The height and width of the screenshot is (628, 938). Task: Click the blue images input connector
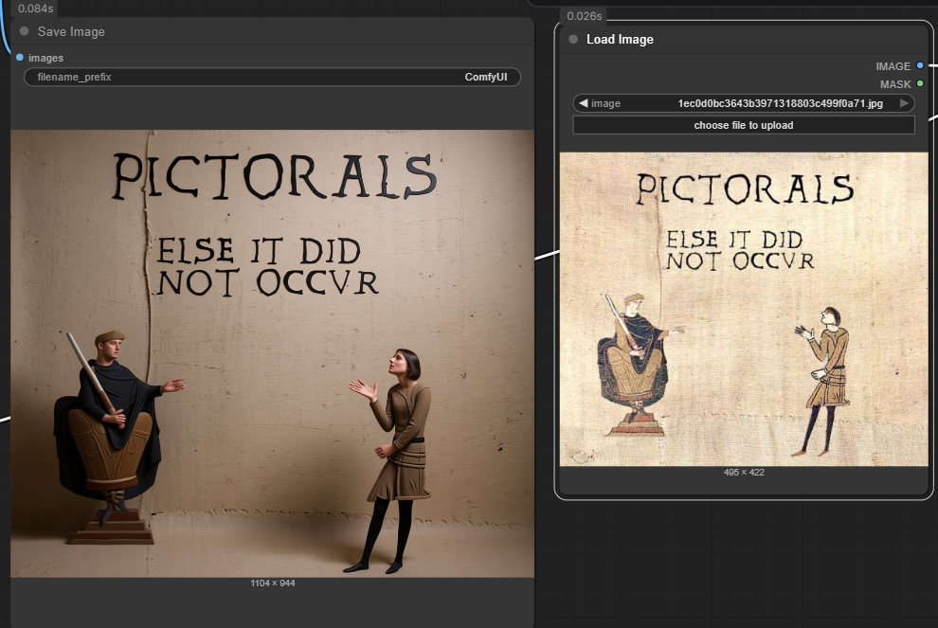(20, 58)
